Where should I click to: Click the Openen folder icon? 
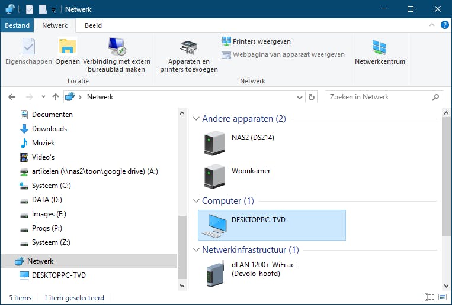tap(68, 46)
